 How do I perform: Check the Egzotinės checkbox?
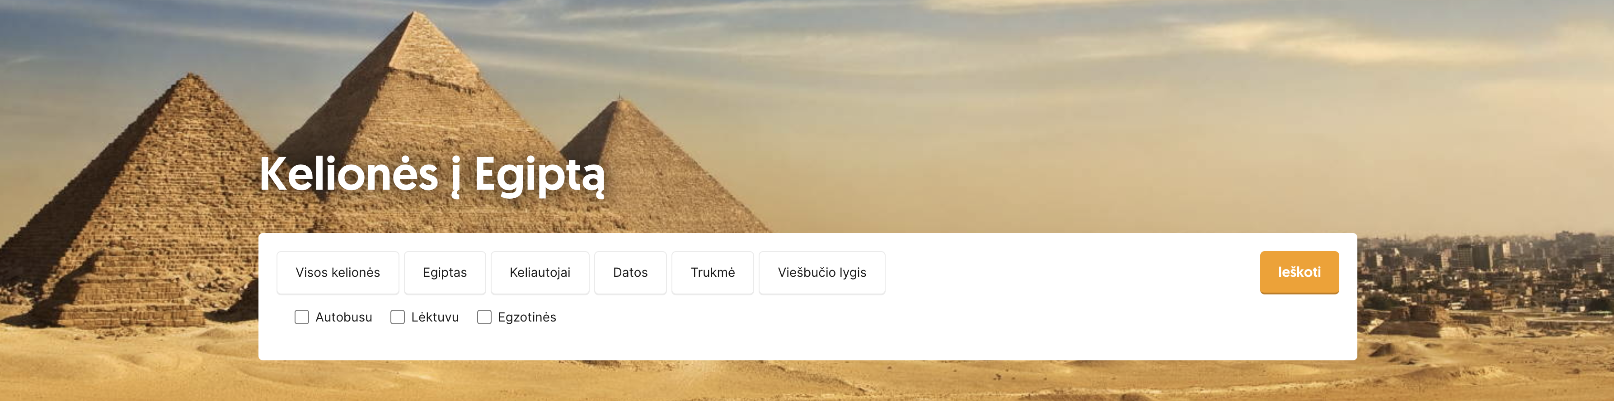484,317
